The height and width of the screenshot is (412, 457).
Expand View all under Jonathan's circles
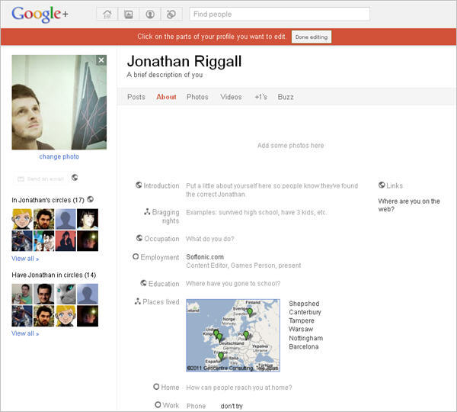[24, 259]
